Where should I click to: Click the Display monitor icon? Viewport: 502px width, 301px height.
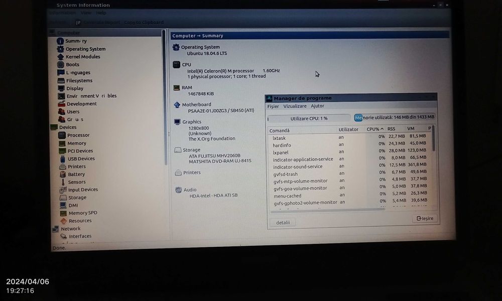[61, 88]
